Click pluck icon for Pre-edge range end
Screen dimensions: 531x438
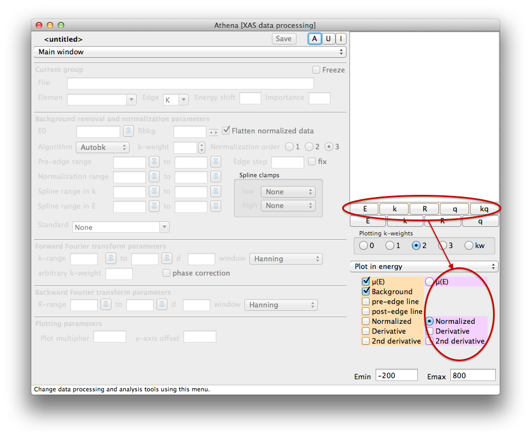click(x=216, y=161)
